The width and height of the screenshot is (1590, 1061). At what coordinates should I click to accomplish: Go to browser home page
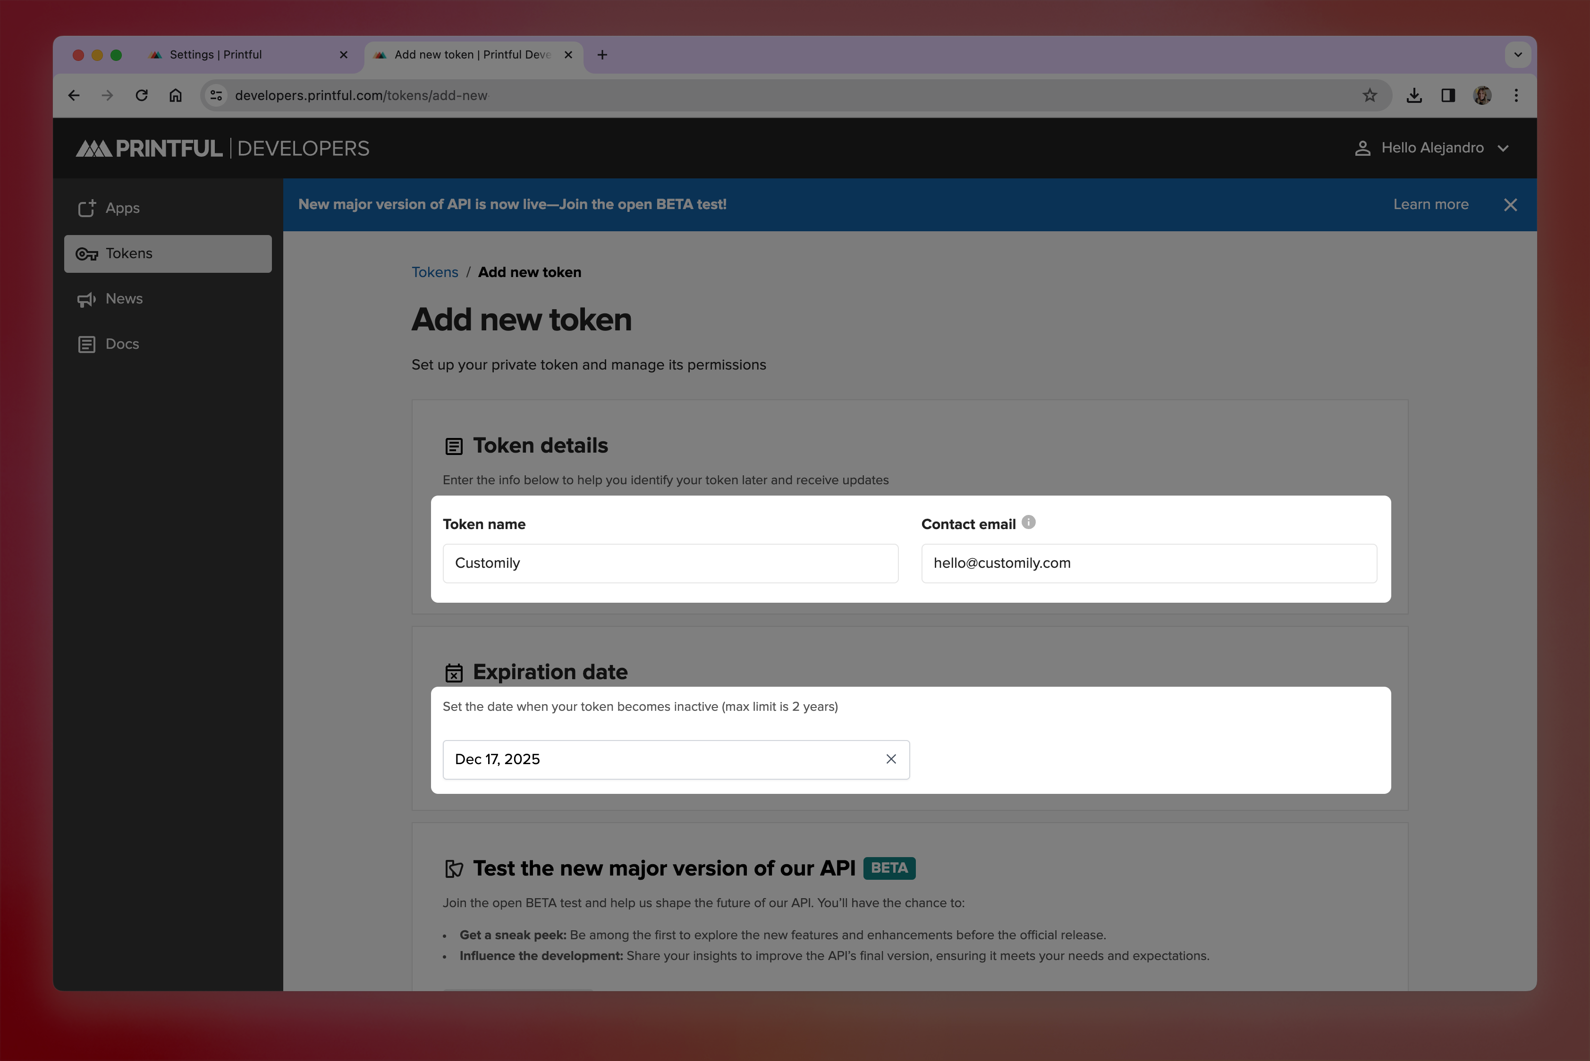[175, 95]
